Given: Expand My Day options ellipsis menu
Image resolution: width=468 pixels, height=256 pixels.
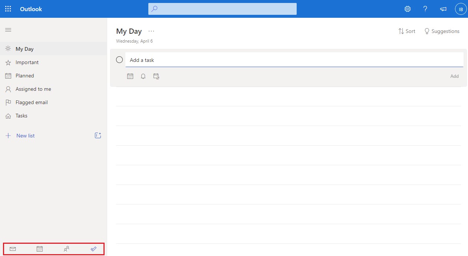Looking at the screenshot, I should 151,31.
